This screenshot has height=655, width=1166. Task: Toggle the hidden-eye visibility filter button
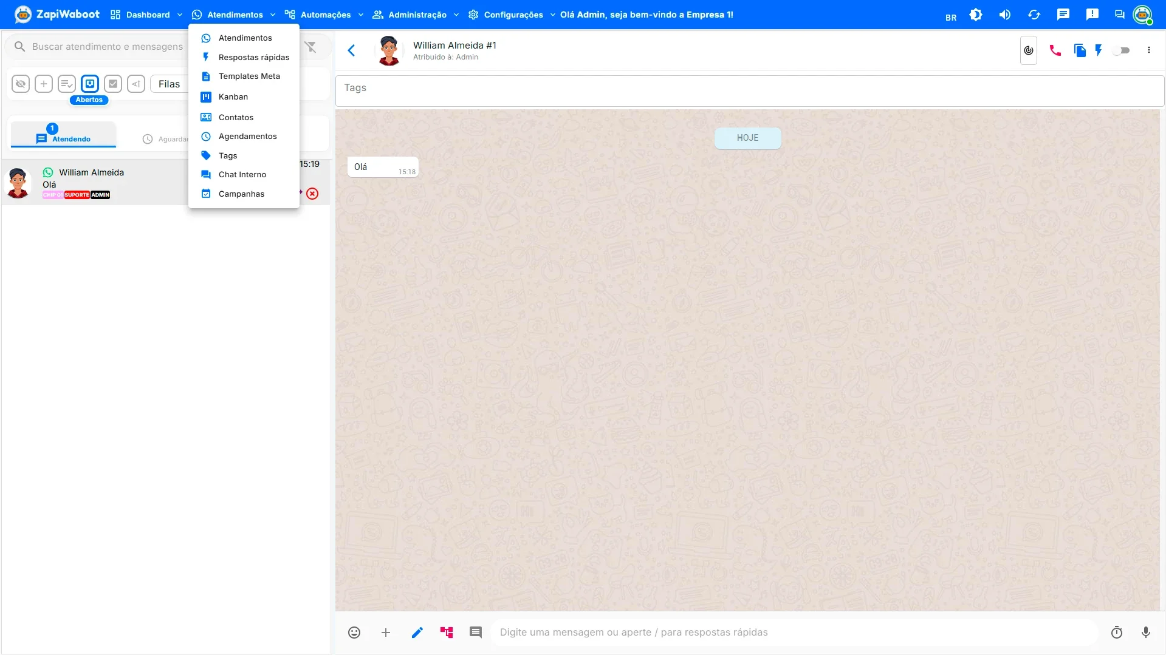(x=21, y=84)
